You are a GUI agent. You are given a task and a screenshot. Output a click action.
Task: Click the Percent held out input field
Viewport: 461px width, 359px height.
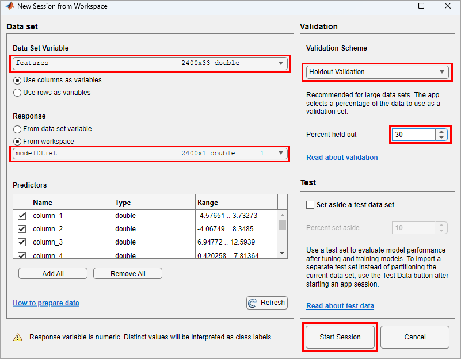(413, 135)
